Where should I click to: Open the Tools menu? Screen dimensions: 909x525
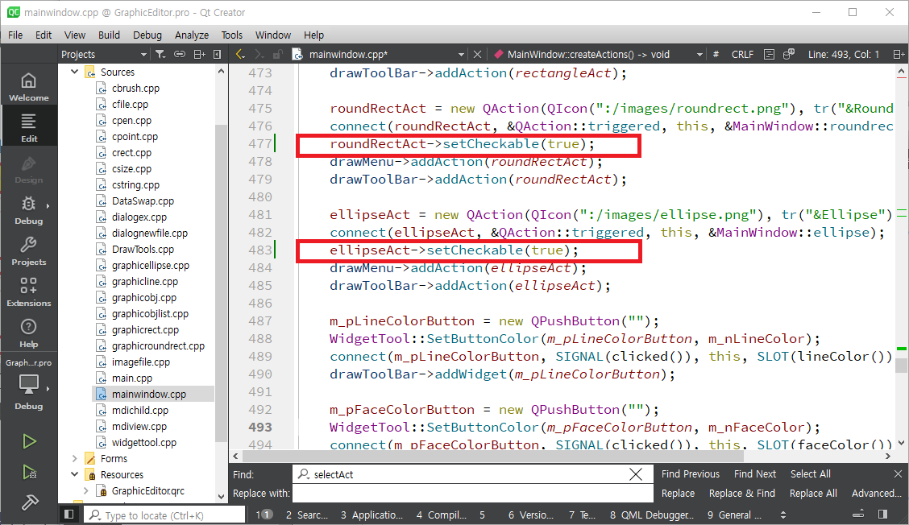point(232,35)
